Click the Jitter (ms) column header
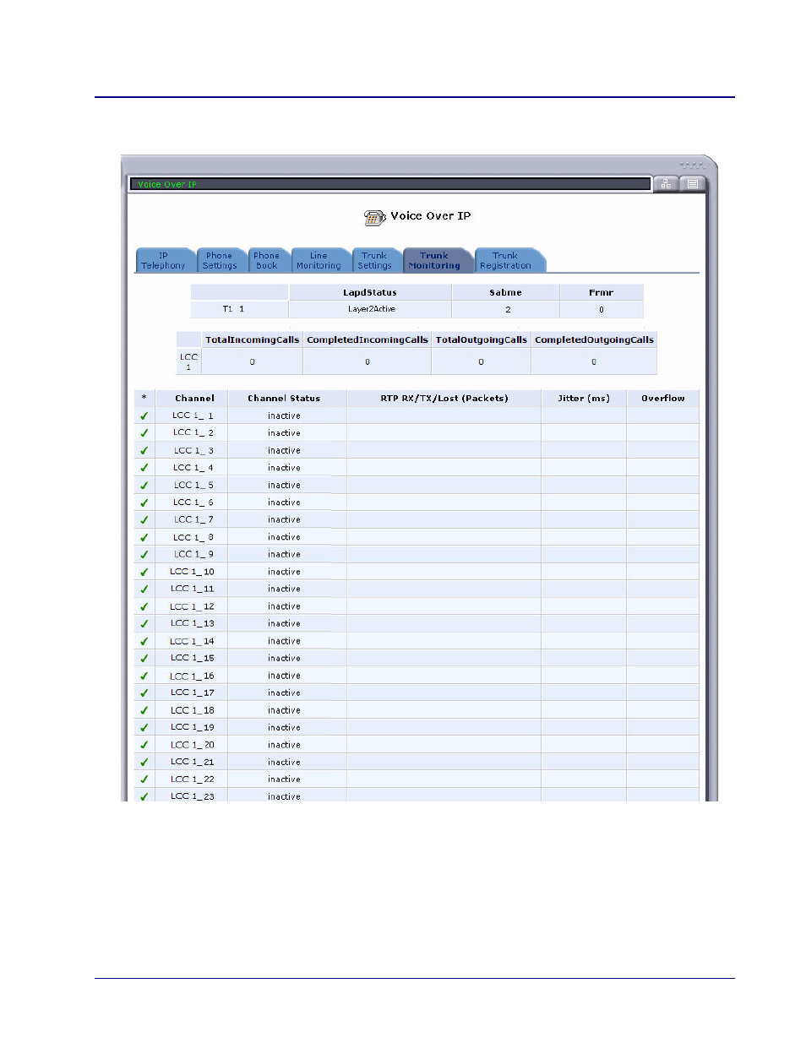Viewport: 806px width, 1043px height. [x=584, y=398]
